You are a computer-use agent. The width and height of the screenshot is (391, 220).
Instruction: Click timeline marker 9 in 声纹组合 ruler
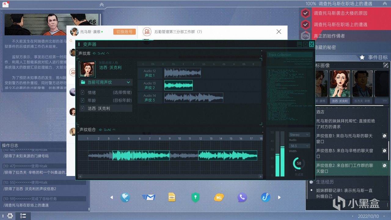(170, 138)
